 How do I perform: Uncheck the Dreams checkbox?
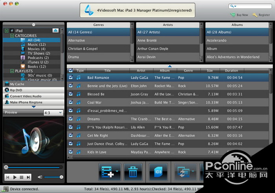(x=71, y=119)
